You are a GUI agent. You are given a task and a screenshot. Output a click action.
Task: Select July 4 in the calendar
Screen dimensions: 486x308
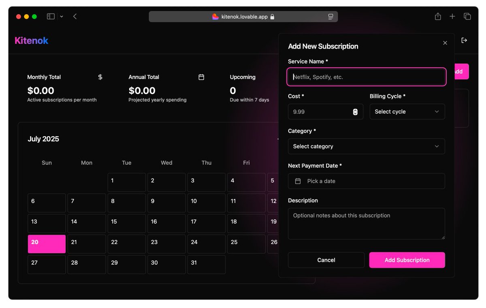(246, 182)
